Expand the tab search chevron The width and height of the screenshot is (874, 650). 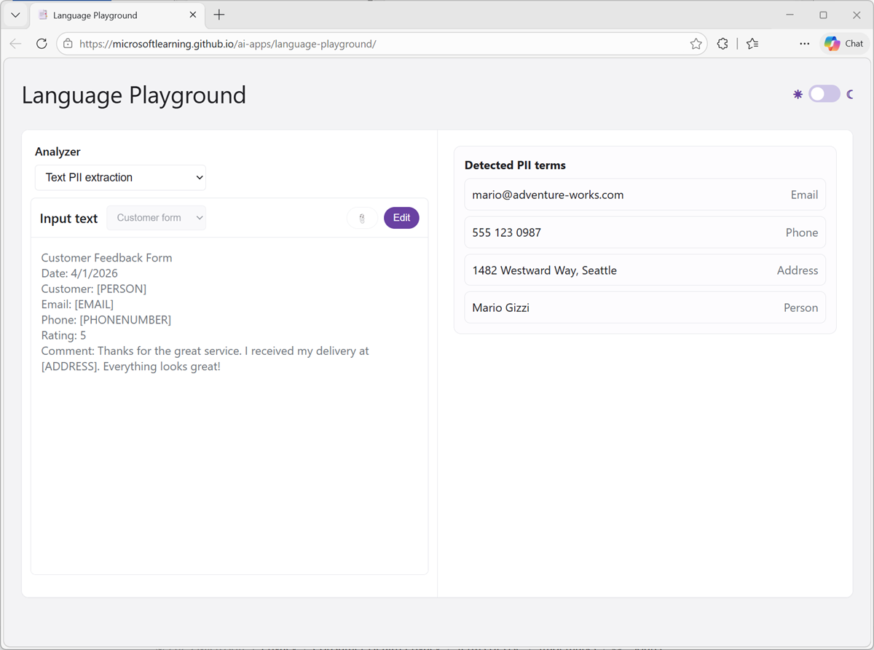click(15, 14)
